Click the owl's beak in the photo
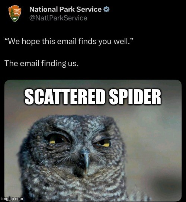The image size is (186, 202). point(85,160)
